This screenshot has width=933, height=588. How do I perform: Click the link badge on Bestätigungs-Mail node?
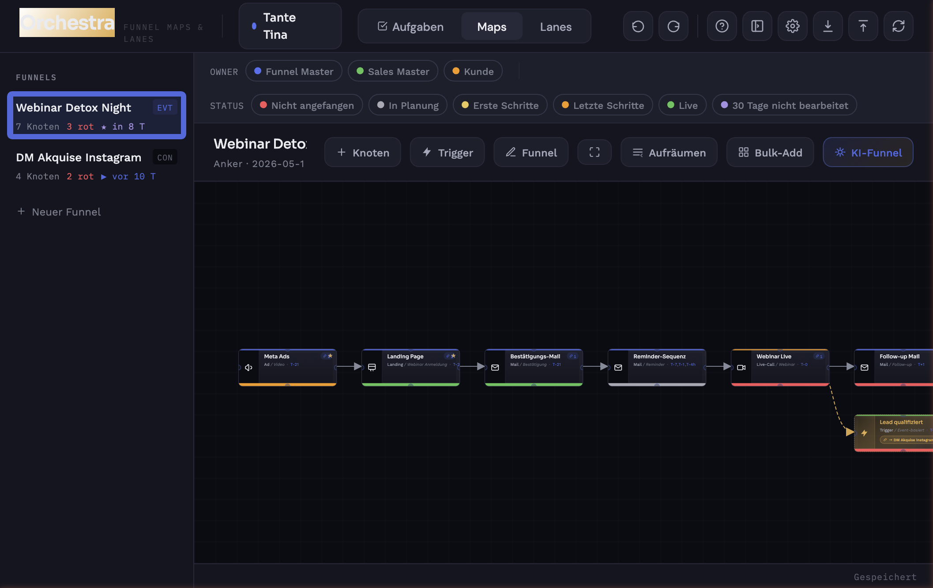(573, 356)
